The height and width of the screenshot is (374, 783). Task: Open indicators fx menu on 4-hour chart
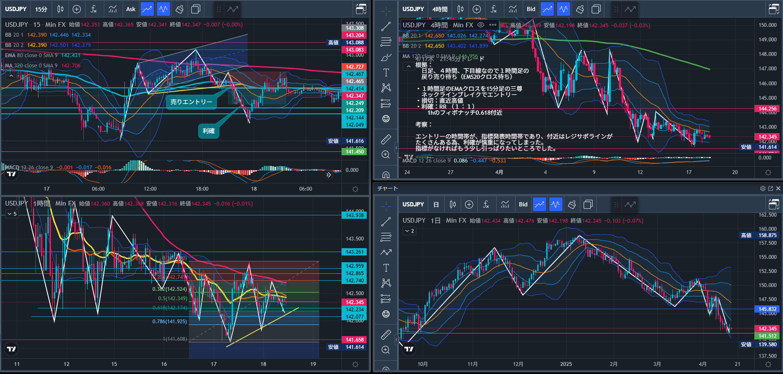494,9
